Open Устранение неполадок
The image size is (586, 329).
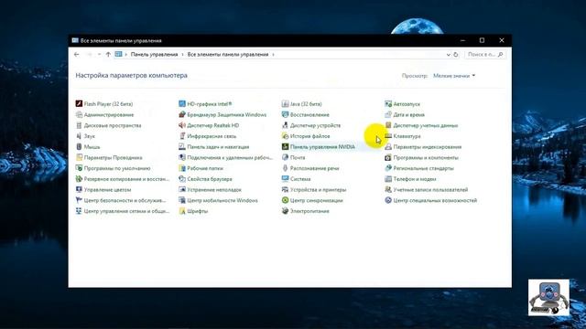210,189
